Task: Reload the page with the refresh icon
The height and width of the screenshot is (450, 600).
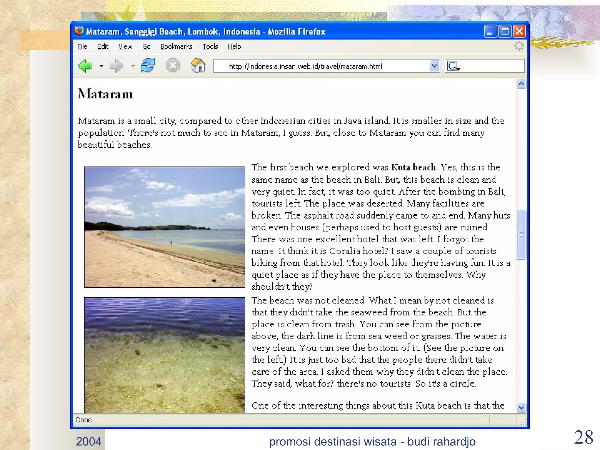Action: tap(148, 65)
